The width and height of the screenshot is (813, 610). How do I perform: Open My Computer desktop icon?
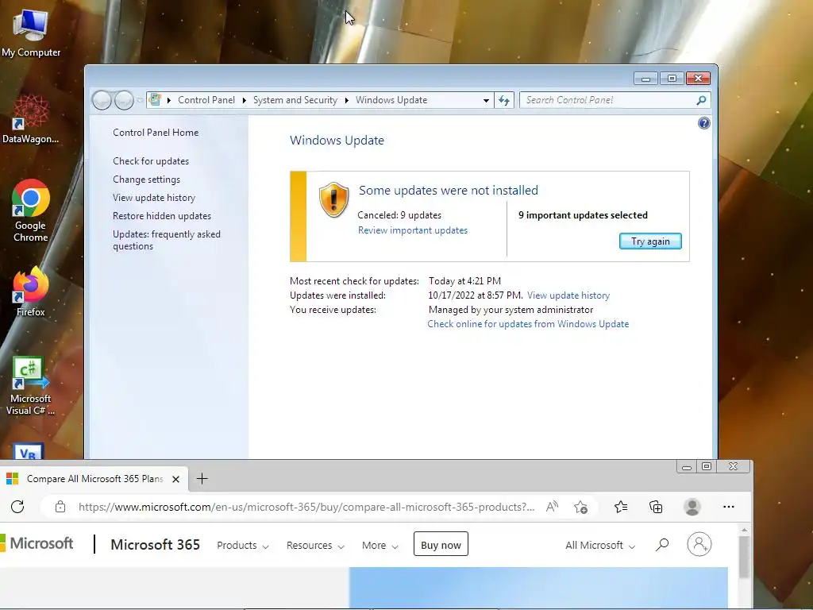[31, 32]
